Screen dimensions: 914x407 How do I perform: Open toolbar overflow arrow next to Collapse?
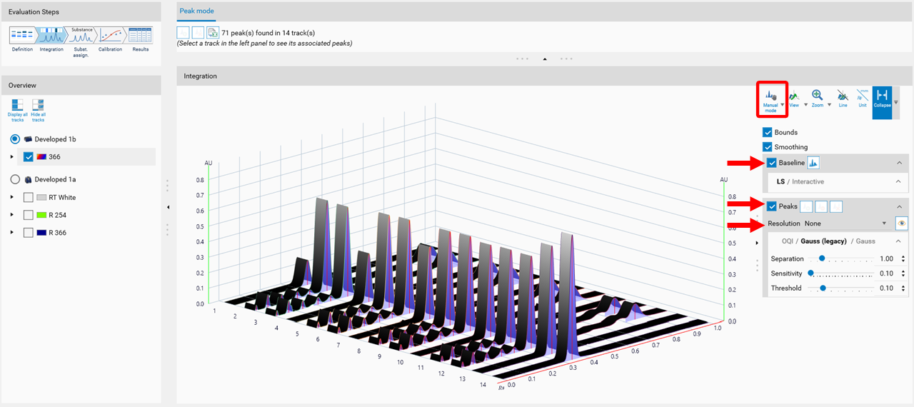(x=897, y=102)
